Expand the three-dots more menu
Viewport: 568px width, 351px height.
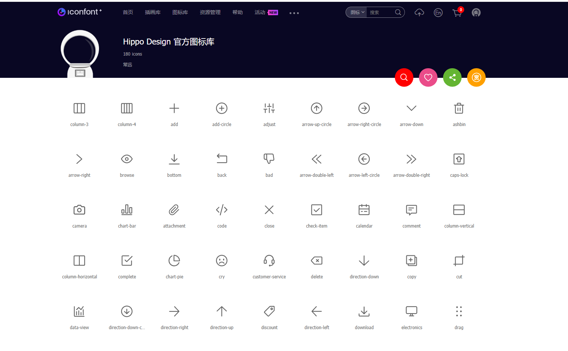tap(294, 13)
